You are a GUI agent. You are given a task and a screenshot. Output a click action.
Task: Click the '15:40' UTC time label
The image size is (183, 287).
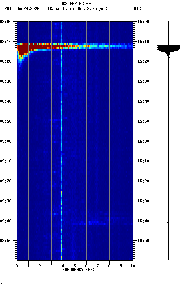pos(143,101)
